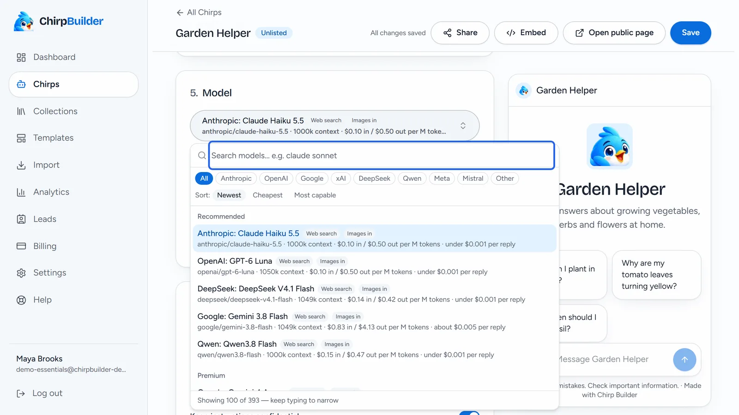Sort models by Newest
Screen dimensions: 739x415
pos(229,195)
